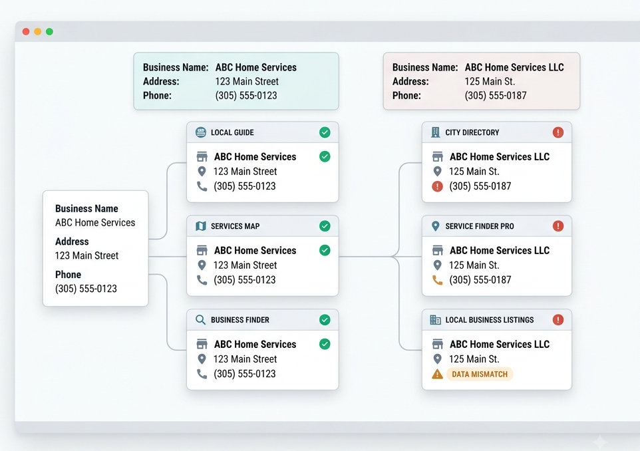Image resolution: width=640 pixels, height=451 pixels.
Task: Click (305) 555-0123 in top green box
Action: [x=246, y=96]
